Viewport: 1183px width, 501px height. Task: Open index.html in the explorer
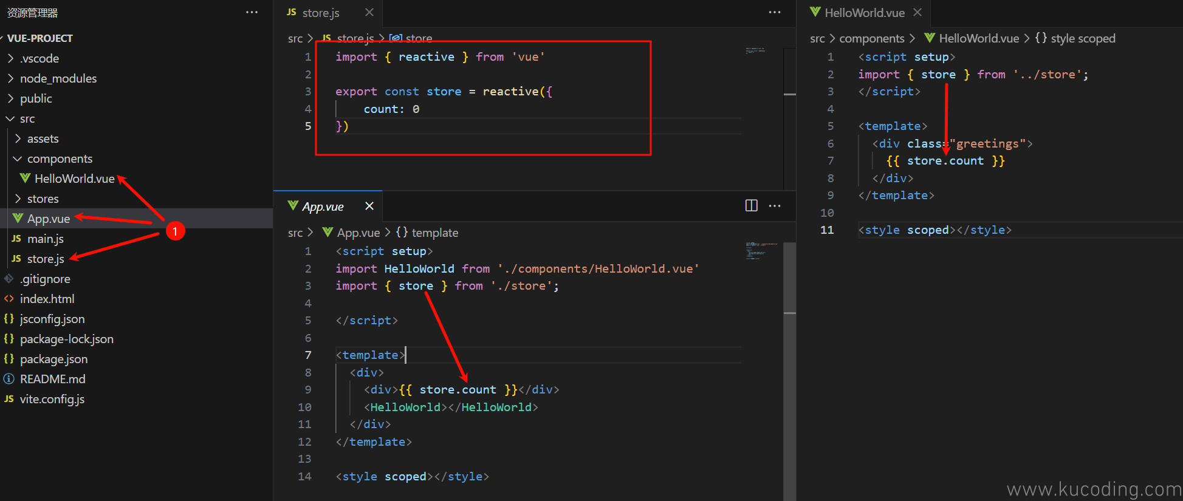(x=47, y=299)
